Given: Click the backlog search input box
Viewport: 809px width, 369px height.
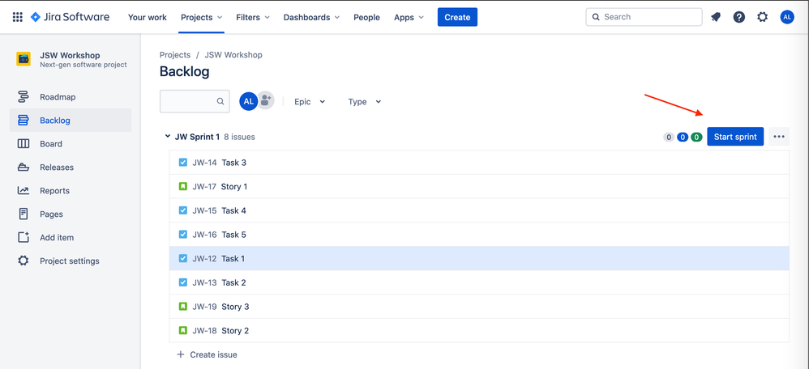Looking at the screenshot, I should tap(195, 101).
